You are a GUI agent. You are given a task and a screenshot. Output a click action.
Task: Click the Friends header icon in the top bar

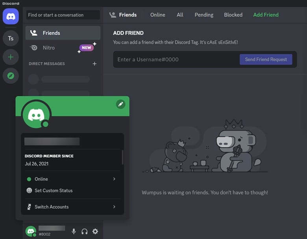[x=113, y=15]
